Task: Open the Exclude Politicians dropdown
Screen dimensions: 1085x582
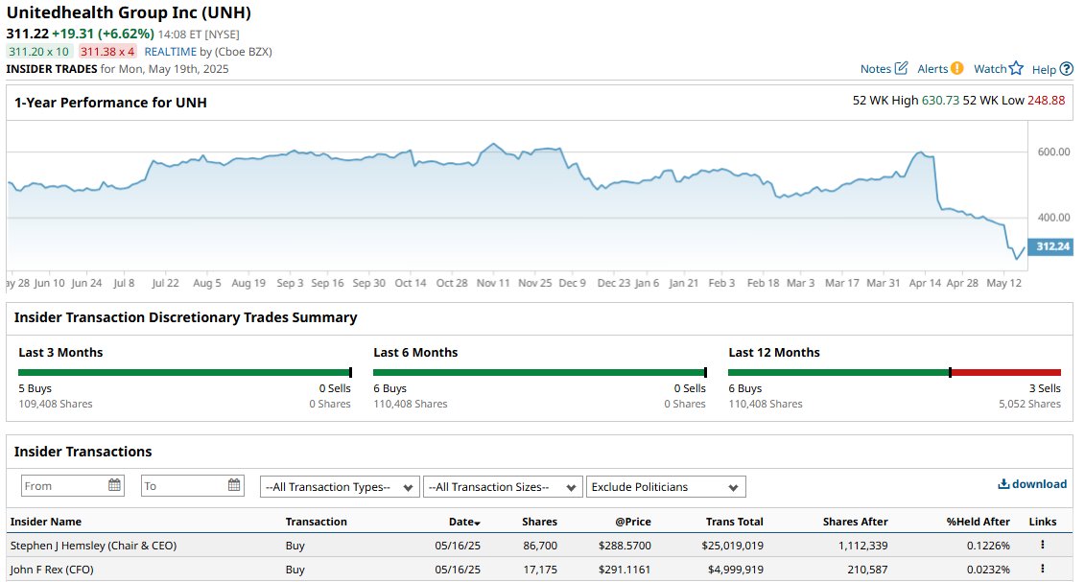Action: click(666, 487)
